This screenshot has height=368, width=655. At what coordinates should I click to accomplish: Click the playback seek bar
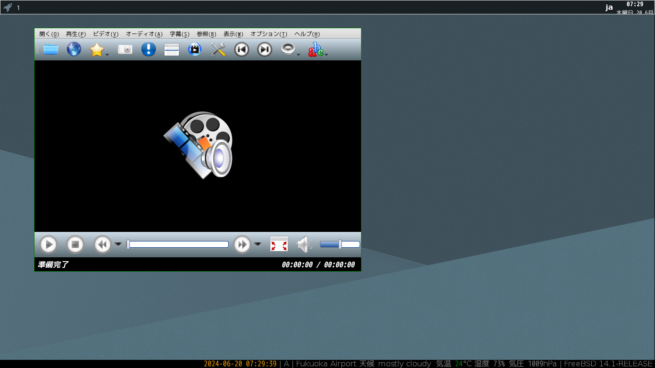177,244
